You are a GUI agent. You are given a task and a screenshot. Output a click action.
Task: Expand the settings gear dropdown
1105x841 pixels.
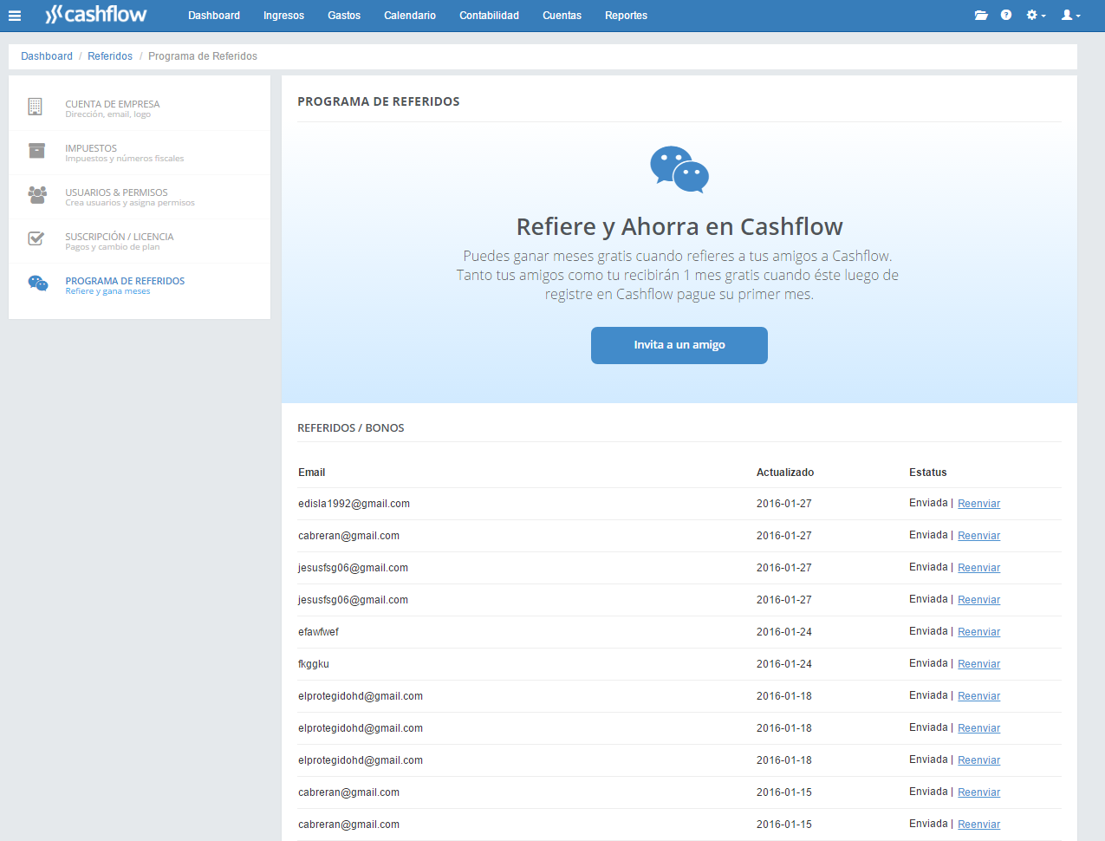(1036, 16)
